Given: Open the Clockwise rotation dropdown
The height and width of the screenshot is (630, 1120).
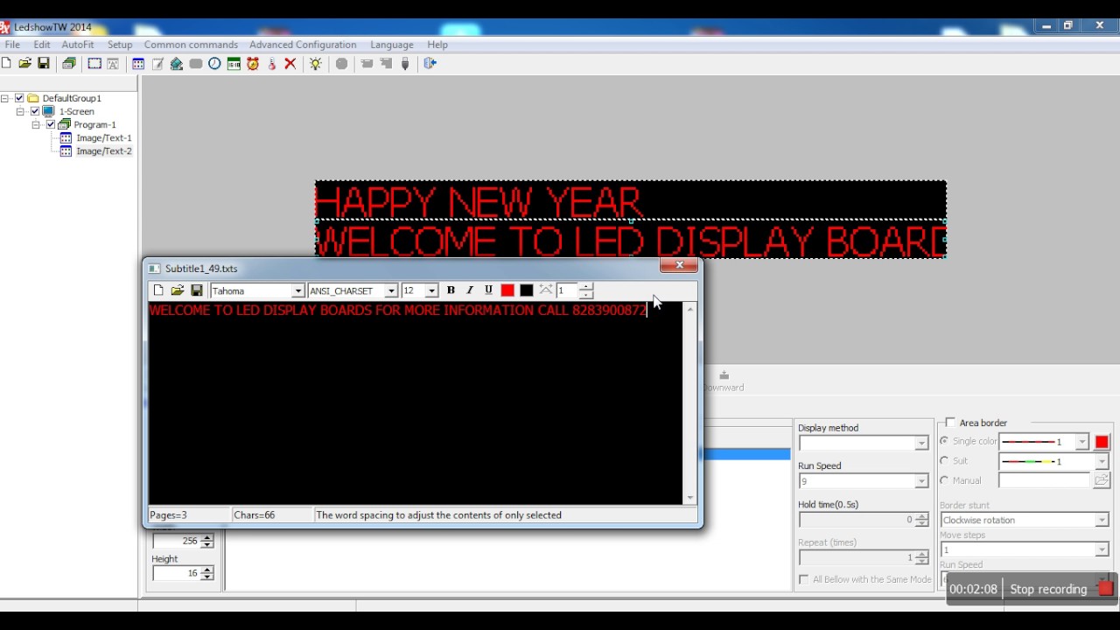Looking at the screenshot, I should pyautogui.click(x=1102, y=520).
